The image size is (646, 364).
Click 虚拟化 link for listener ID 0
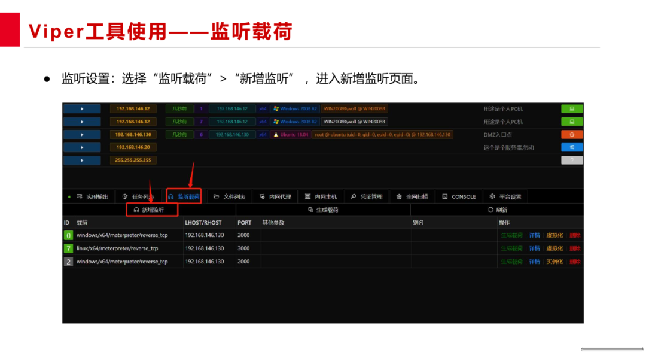[x=554, y=235]
